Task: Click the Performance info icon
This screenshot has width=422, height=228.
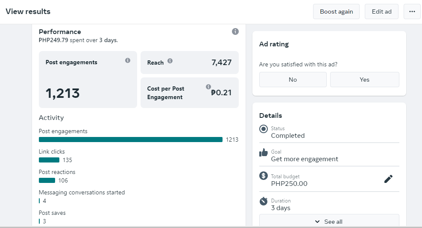Action: pos(235,31)
